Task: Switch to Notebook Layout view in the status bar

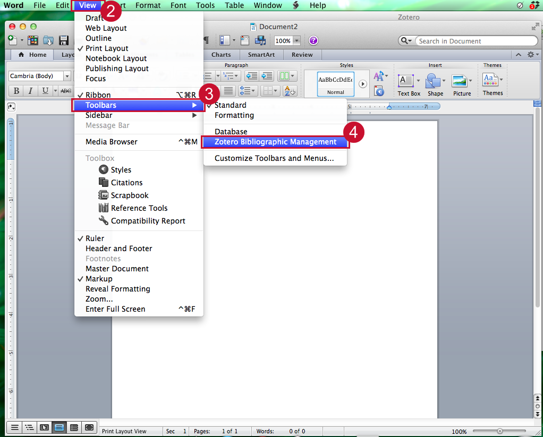Action: (x=74, y=427)
